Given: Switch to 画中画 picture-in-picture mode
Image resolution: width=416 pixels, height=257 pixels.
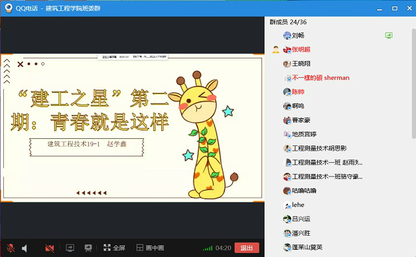Looking at the screenshot, I should [x=150, y=248].
